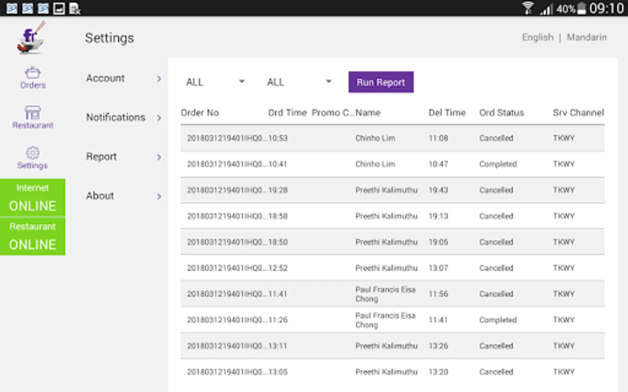Image resolution: width=628 pixels, height=392 pixels.
Task: Expand the Account chevron arrow
Action: pyautogui.click(x=159, y=79)
